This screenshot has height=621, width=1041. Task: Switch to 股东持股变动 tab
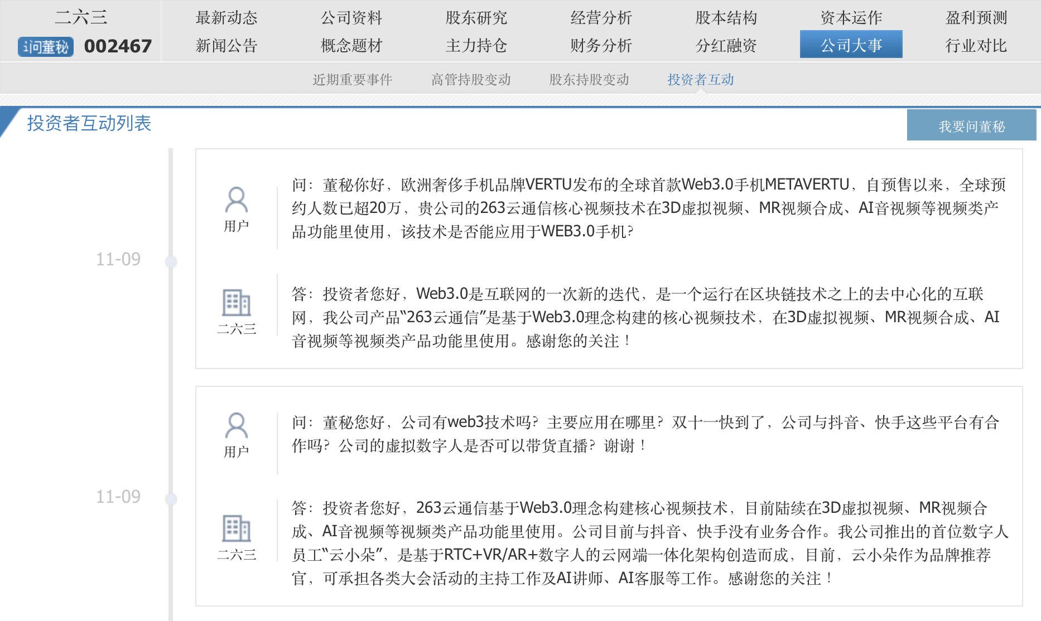pyautogui.click(x=589, y=80)
